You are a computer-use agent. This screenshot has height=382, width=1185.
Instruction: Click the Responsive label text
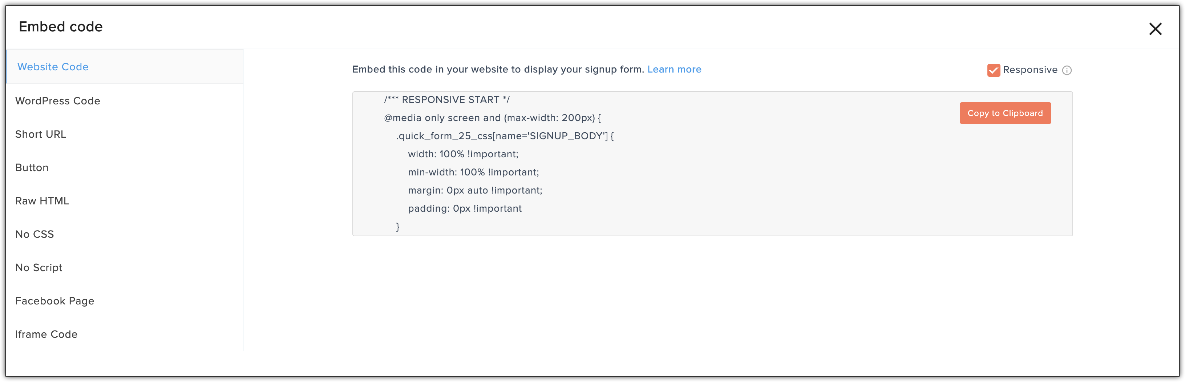(1030, 70)
